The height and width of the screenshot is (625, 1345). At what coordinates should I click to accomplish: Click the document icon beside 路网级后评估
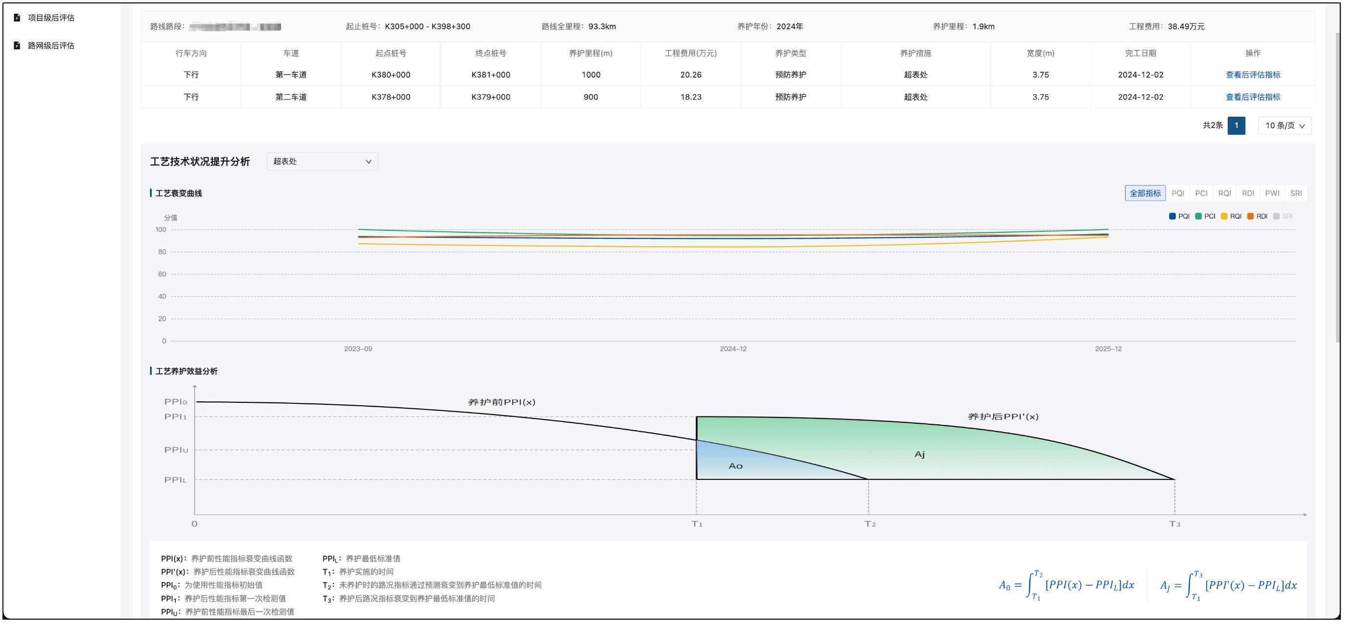17,45
